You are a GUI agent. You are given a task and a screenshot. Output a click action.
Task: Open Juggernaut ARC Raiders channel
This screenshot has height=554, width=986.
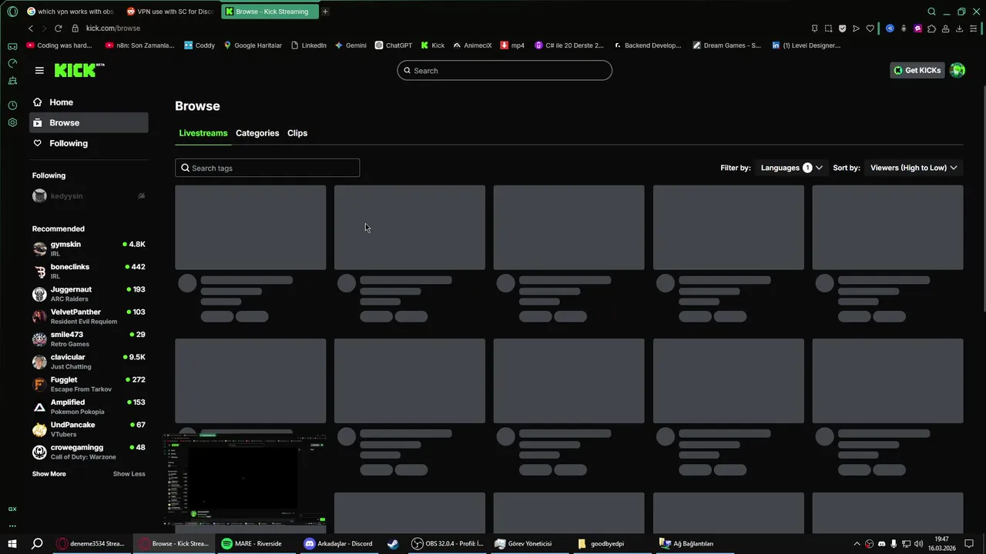[89, 294]
